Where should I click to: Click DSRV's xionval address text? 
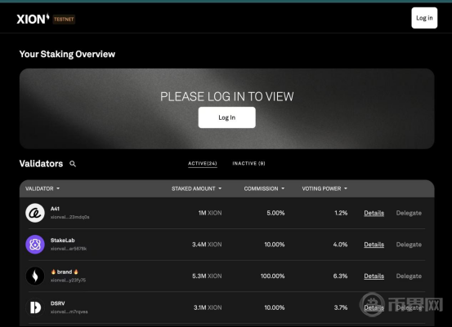tap(69, 312)
